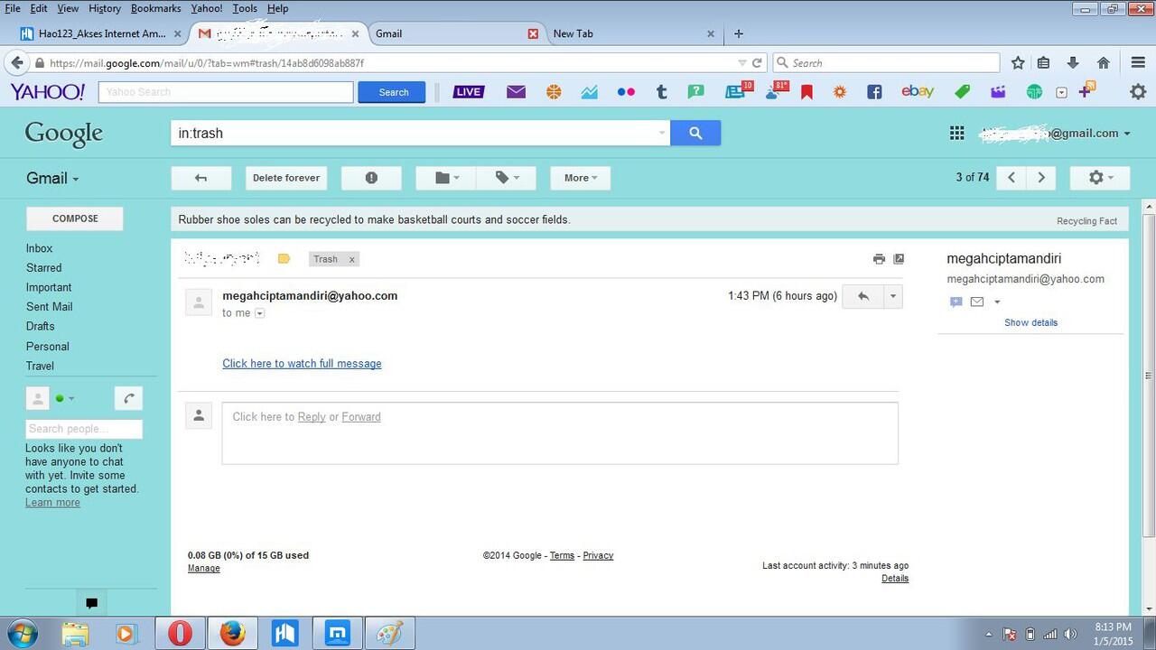Switch to the Hao123 tab

pyautogui.click(x=99, y=33)
